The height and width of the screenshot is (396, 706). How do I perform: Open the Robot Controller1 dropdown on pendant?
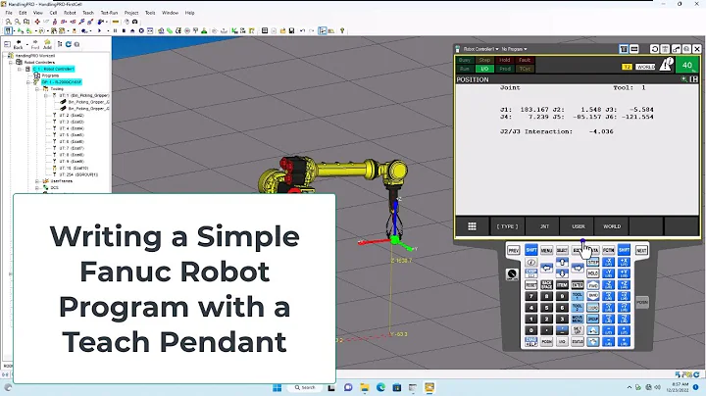click(x=480, y=49)
